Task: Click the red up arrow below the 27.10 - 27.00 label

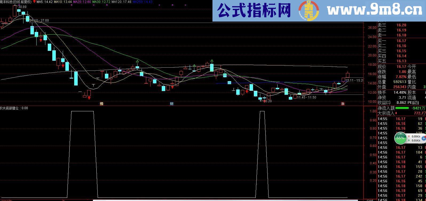Action: click(41, 40)
